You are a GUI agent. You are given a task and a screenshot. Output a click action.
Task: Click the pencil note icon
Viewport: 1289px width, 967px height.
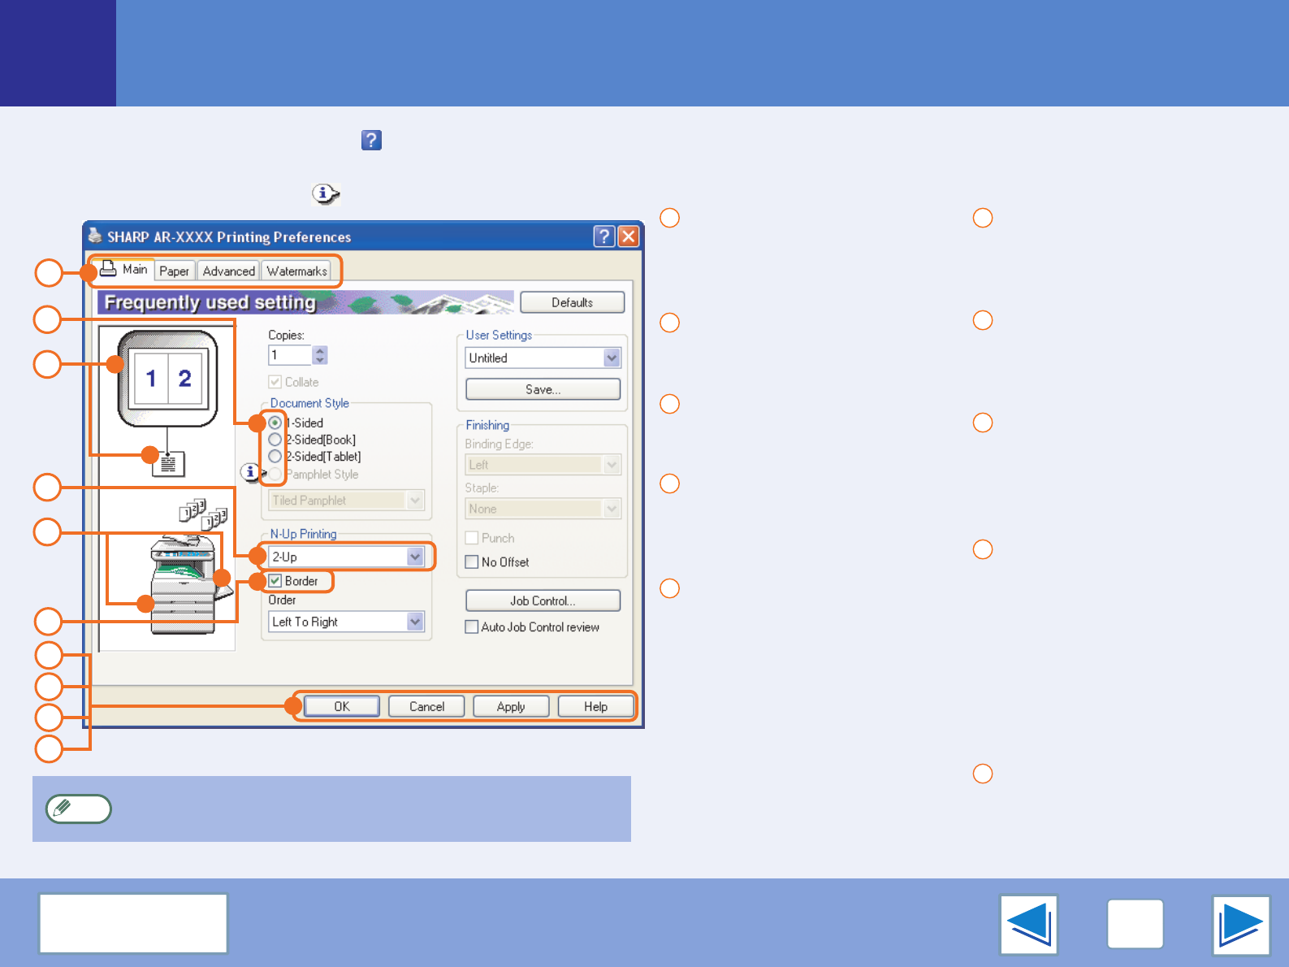tap(79, 809)
